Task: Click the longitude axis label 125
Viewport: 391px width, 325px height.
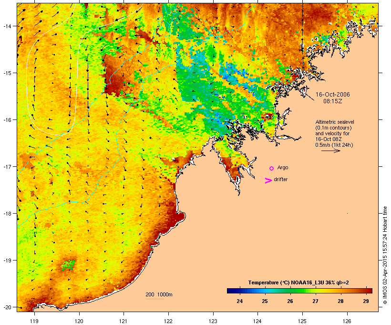Action: tap(302, 321)
